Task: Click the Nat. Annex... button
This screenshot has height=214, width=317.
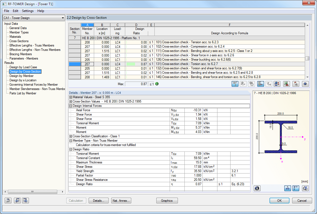Action: (x=121, y=201)
